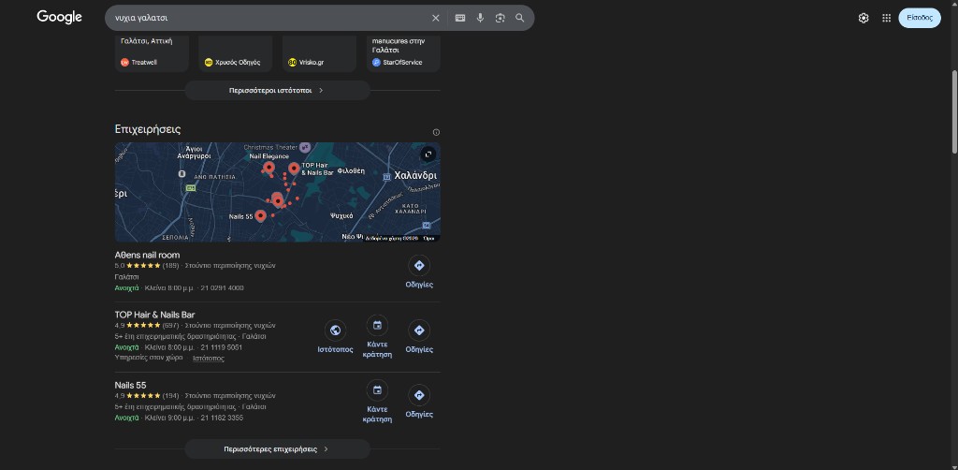Screen dimensions: 958x470
Task: Open the businesses map thumbnail
Action: pyautogui.click(x=277, y=192)
